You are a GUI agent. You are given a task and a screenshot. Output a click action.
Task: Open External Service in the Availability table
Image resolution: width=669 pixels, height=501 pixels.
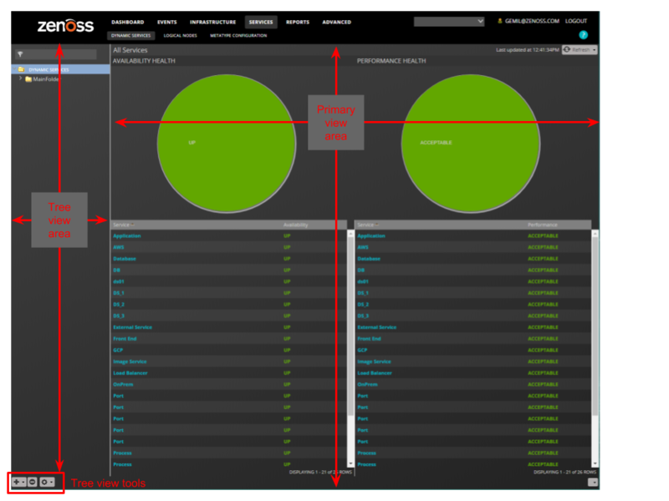pos(132,327)
